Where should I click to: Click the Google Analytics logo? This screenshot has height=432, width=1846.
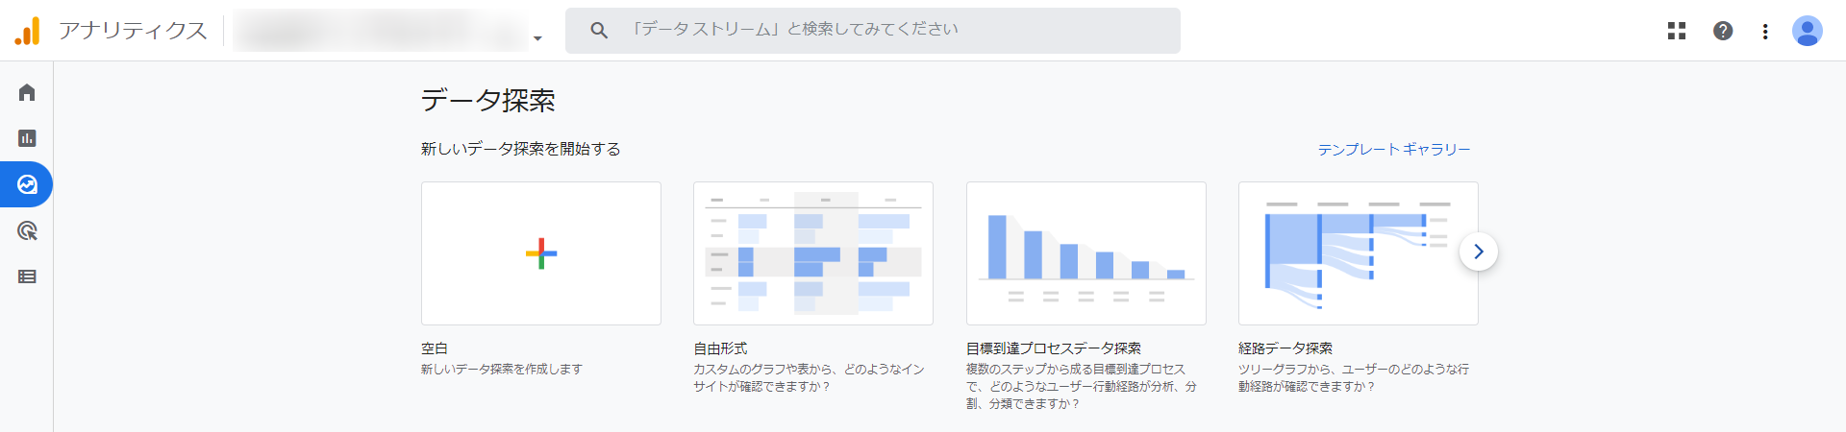[x=28, y=31]
